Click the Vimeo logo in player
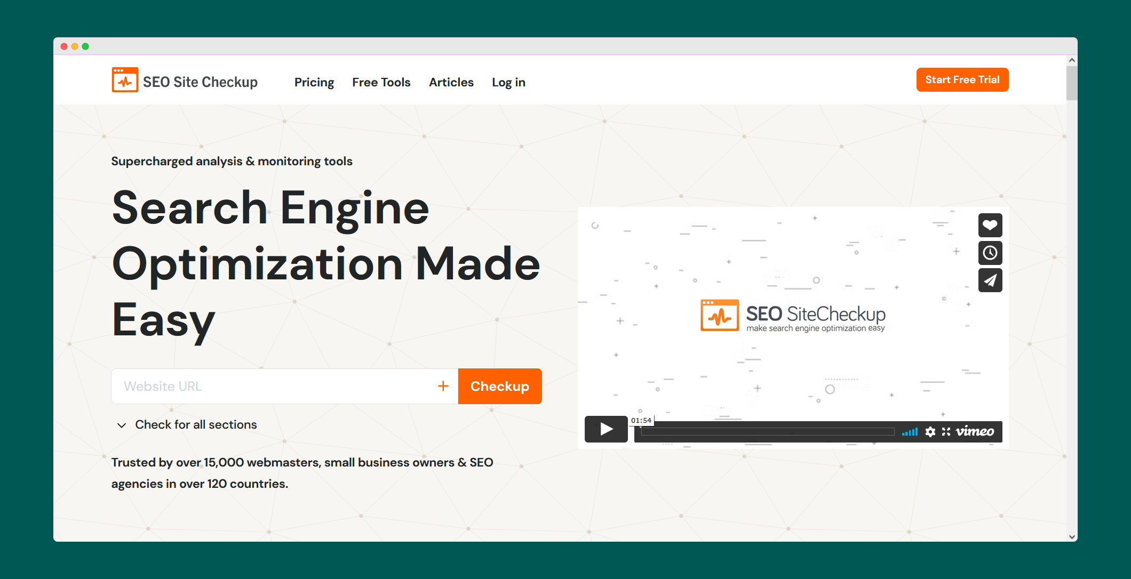 coord(974,431)
